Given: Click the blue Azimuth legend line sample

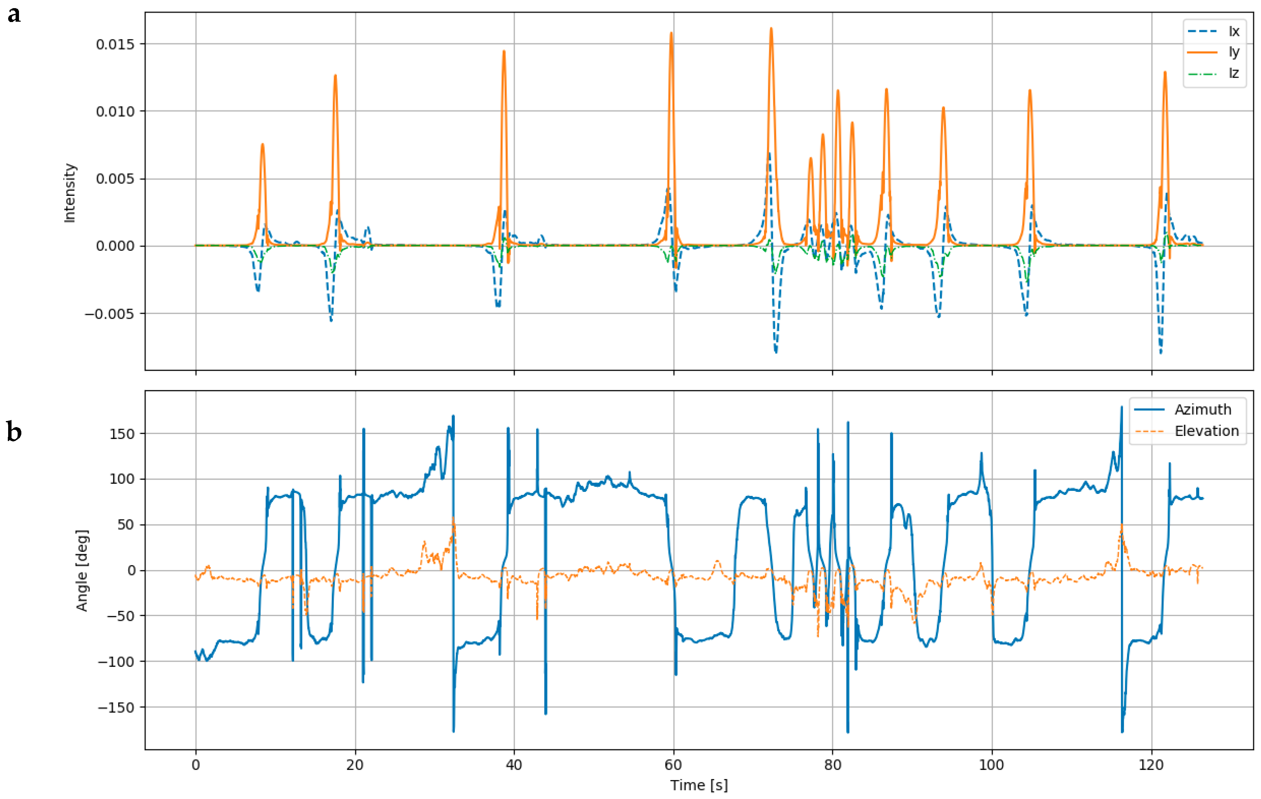Looking at the screenshot, I should click(1149, 410).
